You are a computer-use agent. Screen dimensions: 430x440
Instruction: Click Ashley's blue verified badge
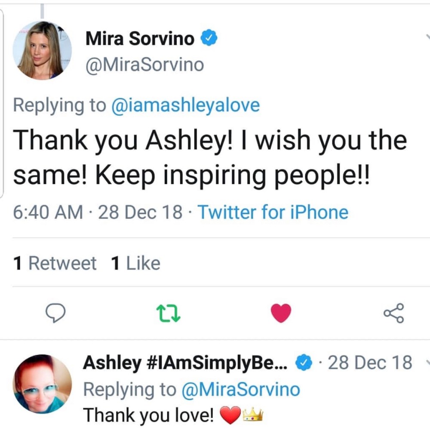[x=304, y=363]
